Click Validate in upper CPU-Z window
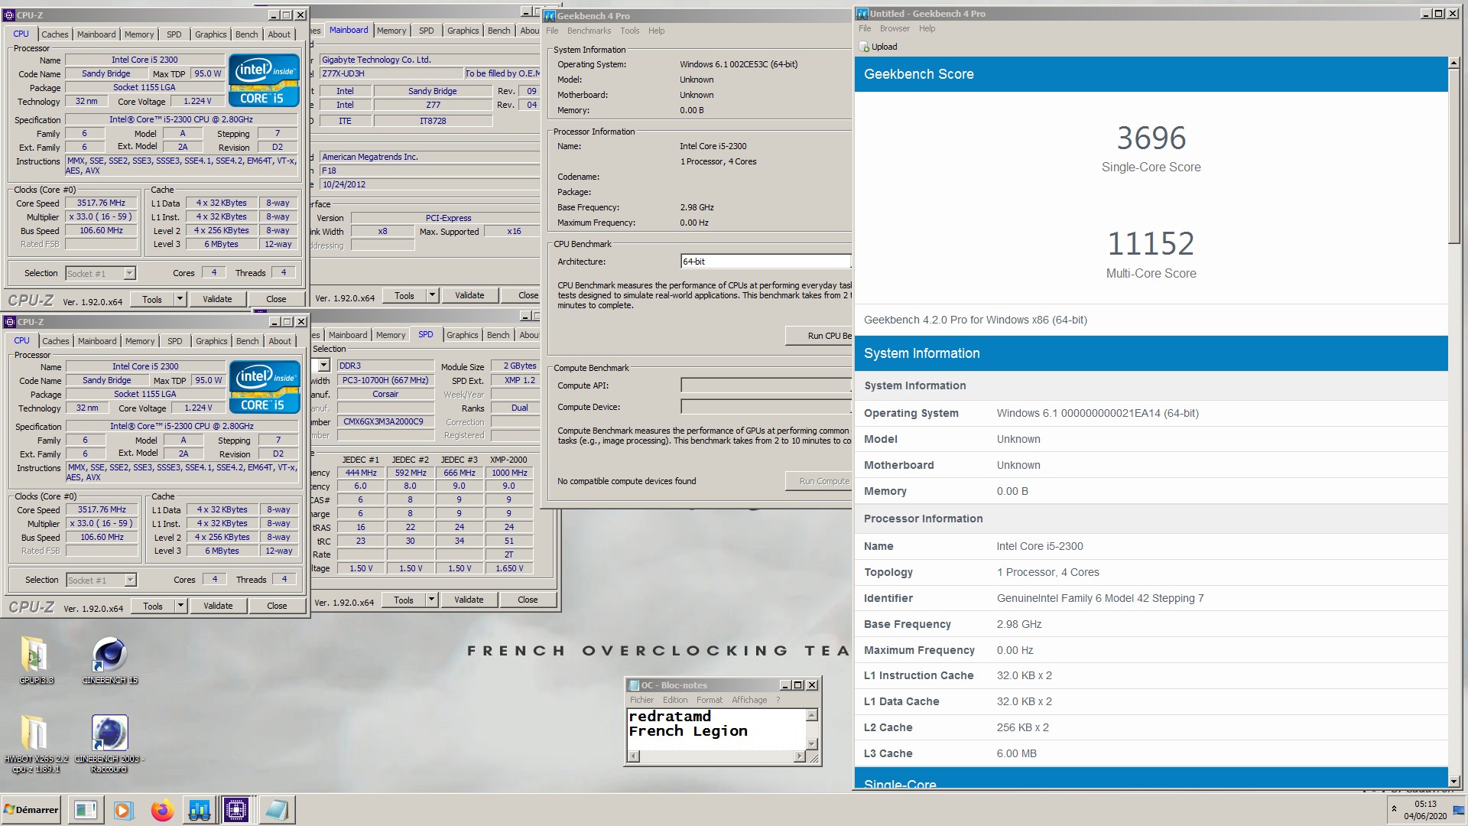The image size is (1468, 826). point(217,299)
